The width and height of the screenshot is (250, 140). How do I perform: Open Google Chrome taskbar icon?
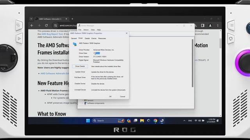pyautogui.click(x=155, y=121)
